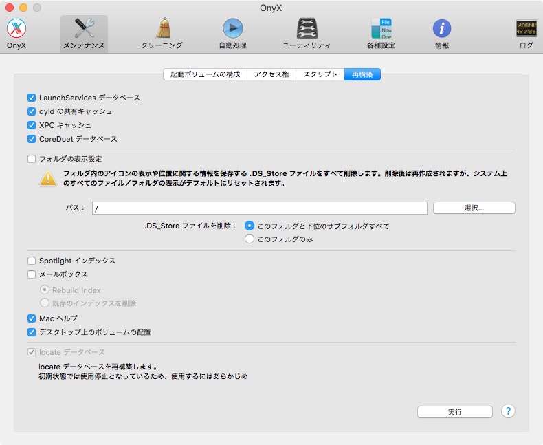Viewport: 543px width, 445px height.
Task: Click the 実行 button
Action: [455, 412]
